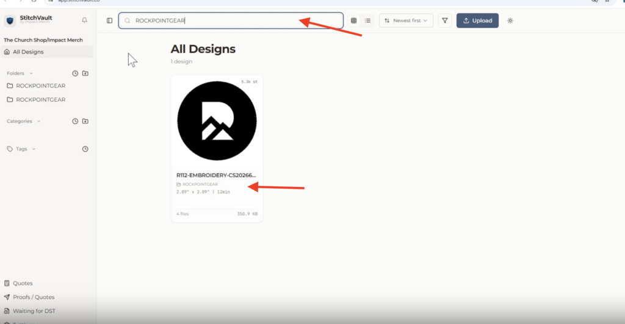Open the Waiting for DST page
The width and height of the screenshot is (625, 324).
pyautogui.click(x=34, y=311)
